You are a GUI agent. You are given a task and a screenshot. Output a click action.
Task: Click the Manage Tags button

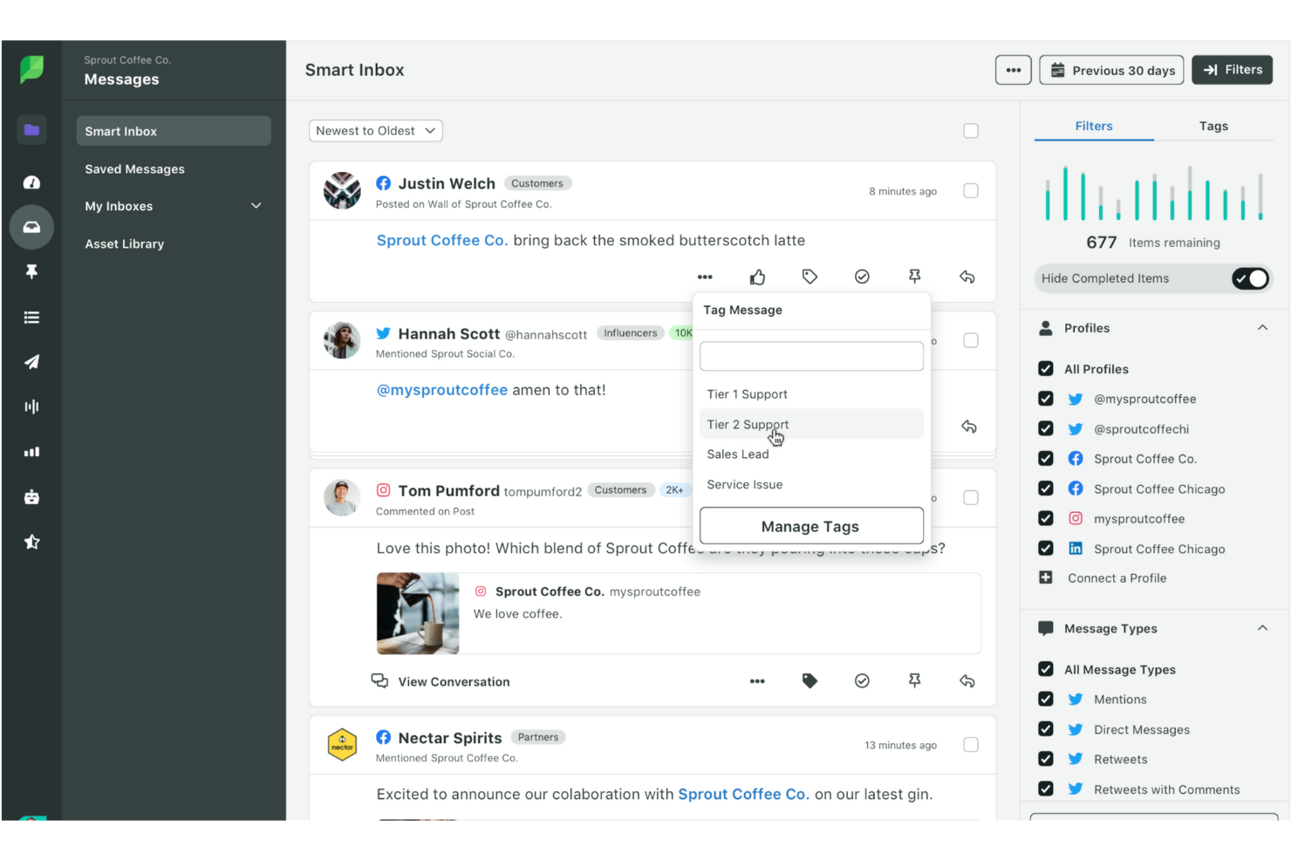tap(809, 526)
